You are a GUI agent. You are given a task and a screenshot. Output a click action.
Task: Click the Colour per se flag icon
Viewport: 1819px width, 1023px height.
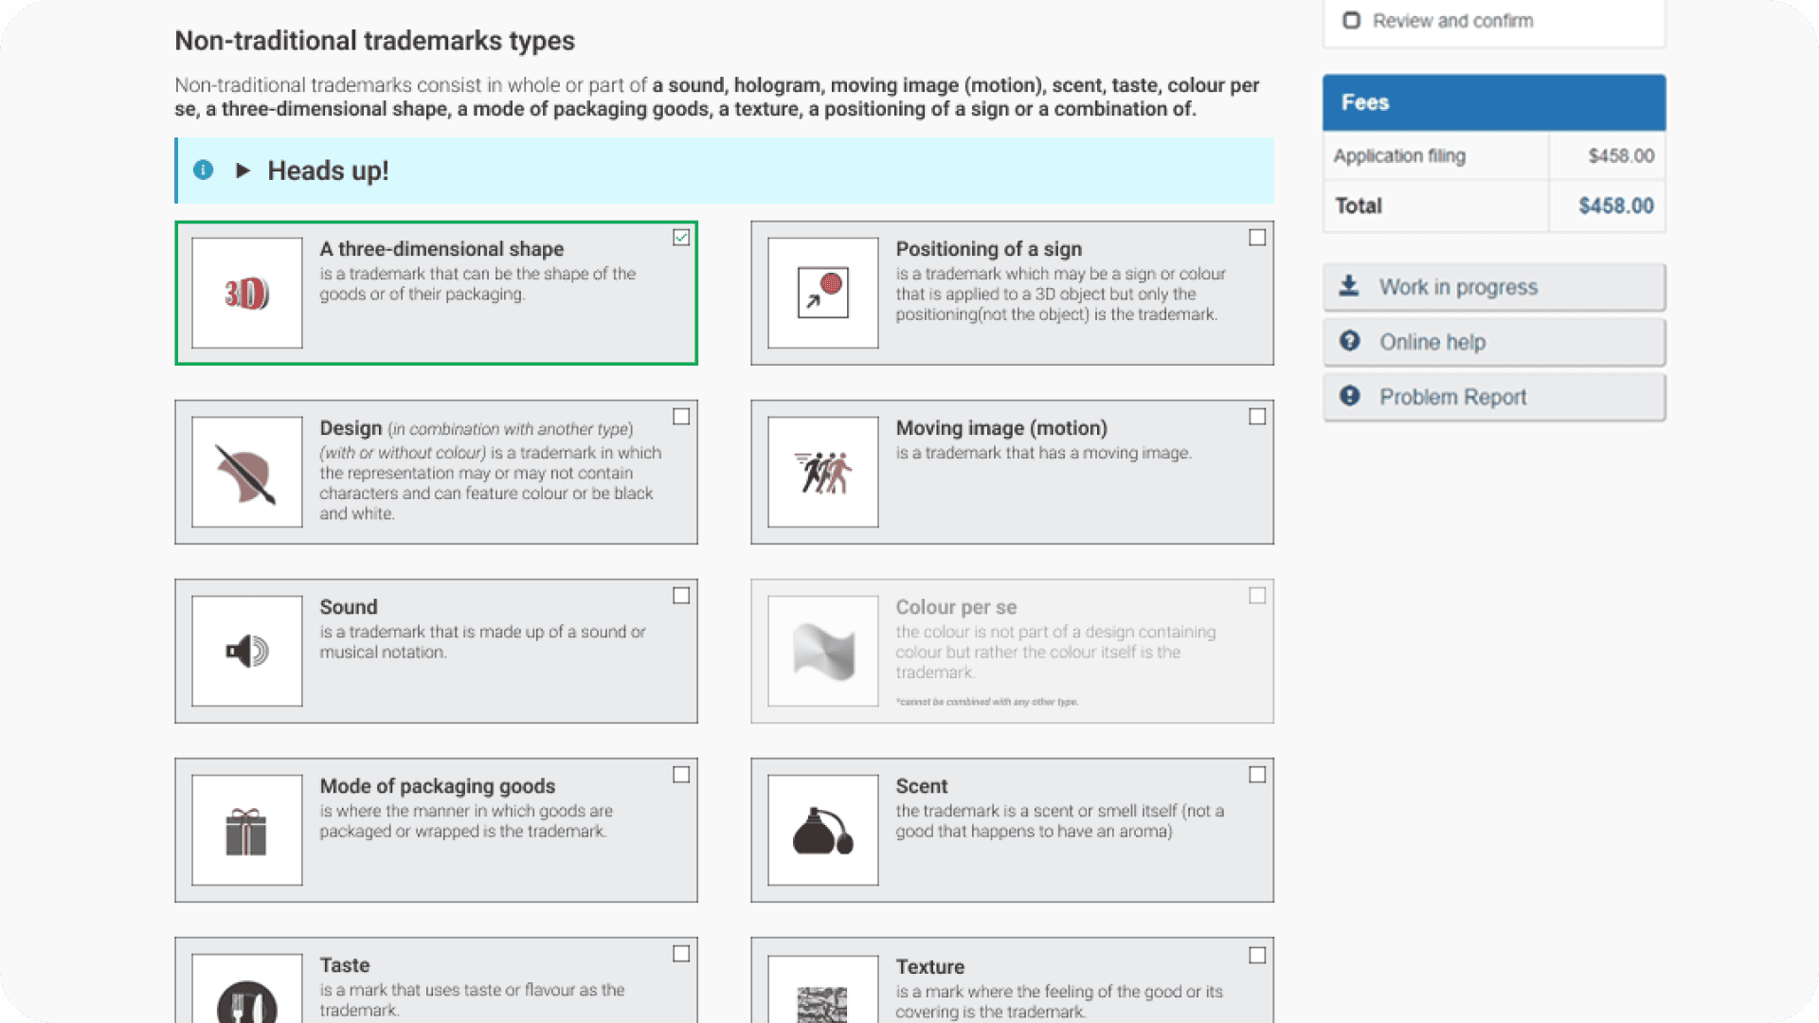pos(823,651)
